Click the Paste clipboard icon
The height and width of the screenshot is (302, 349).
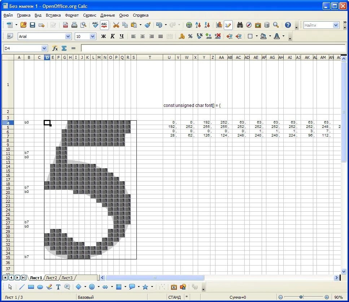[134, 25]
